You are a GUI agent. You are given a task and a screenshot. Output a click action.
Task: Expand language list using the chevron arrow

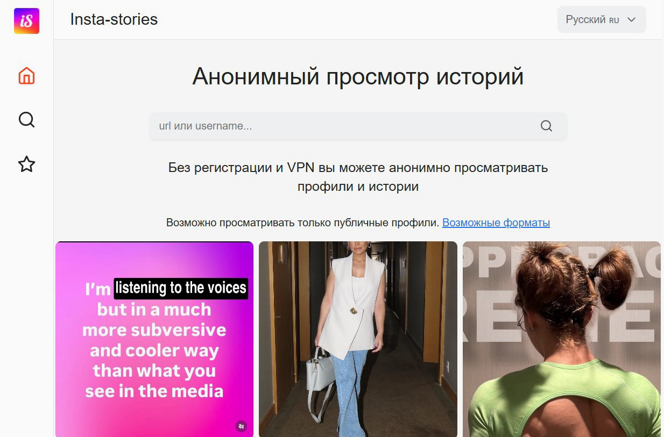click(632, 20)
